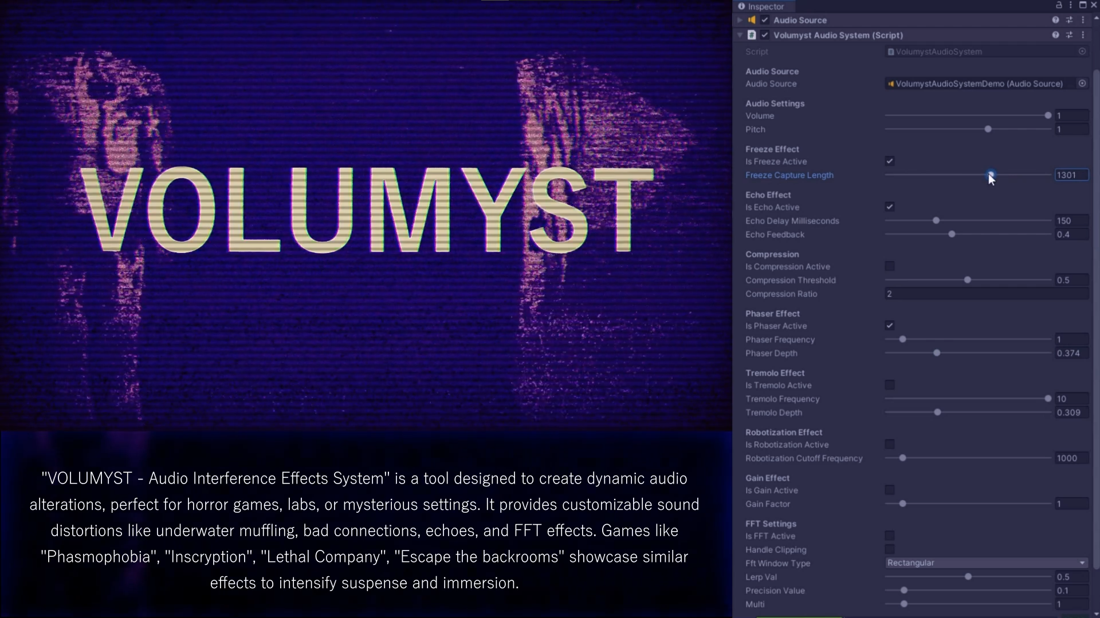Toggle the Is FFT Active checkbox
The width and height of the screenshot is (1100, 618).
(x=890, y=536)
